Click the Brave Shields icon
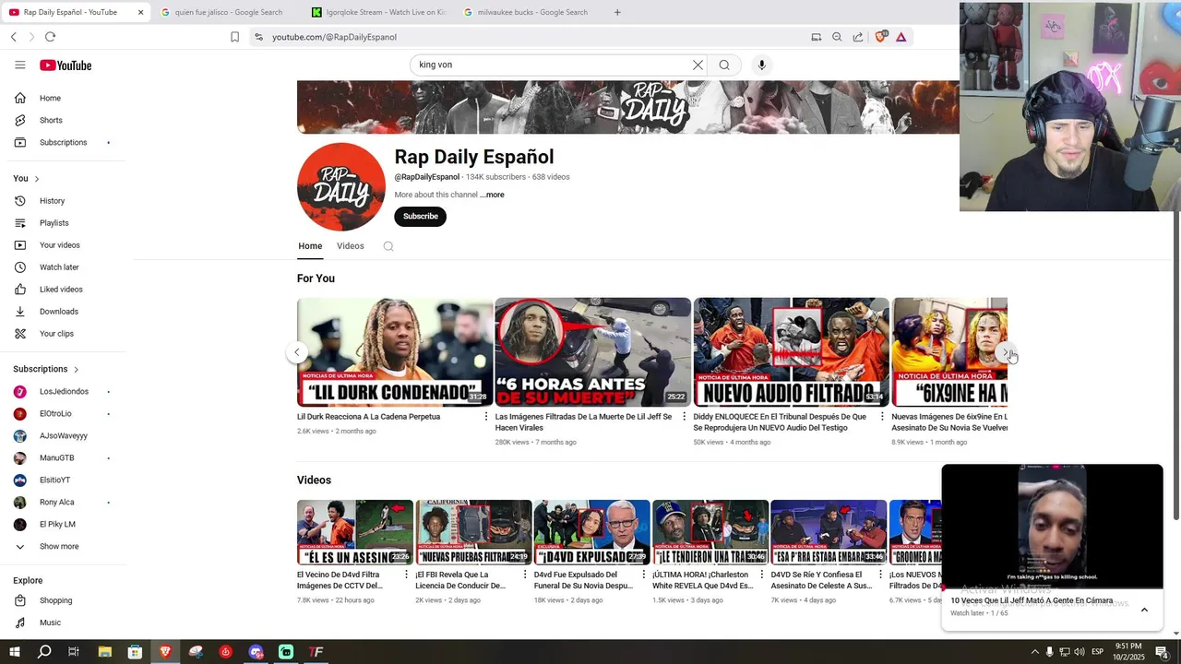 [x=881, y=37]
